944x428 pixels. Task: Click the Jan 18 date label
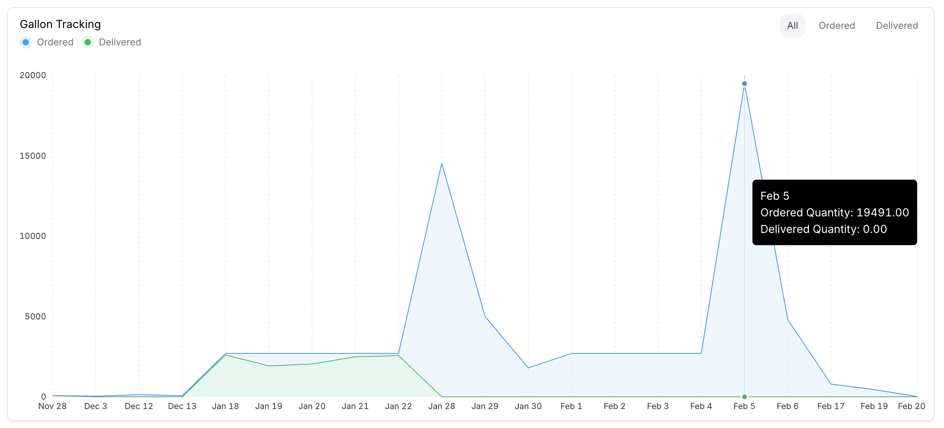point(226,405)
